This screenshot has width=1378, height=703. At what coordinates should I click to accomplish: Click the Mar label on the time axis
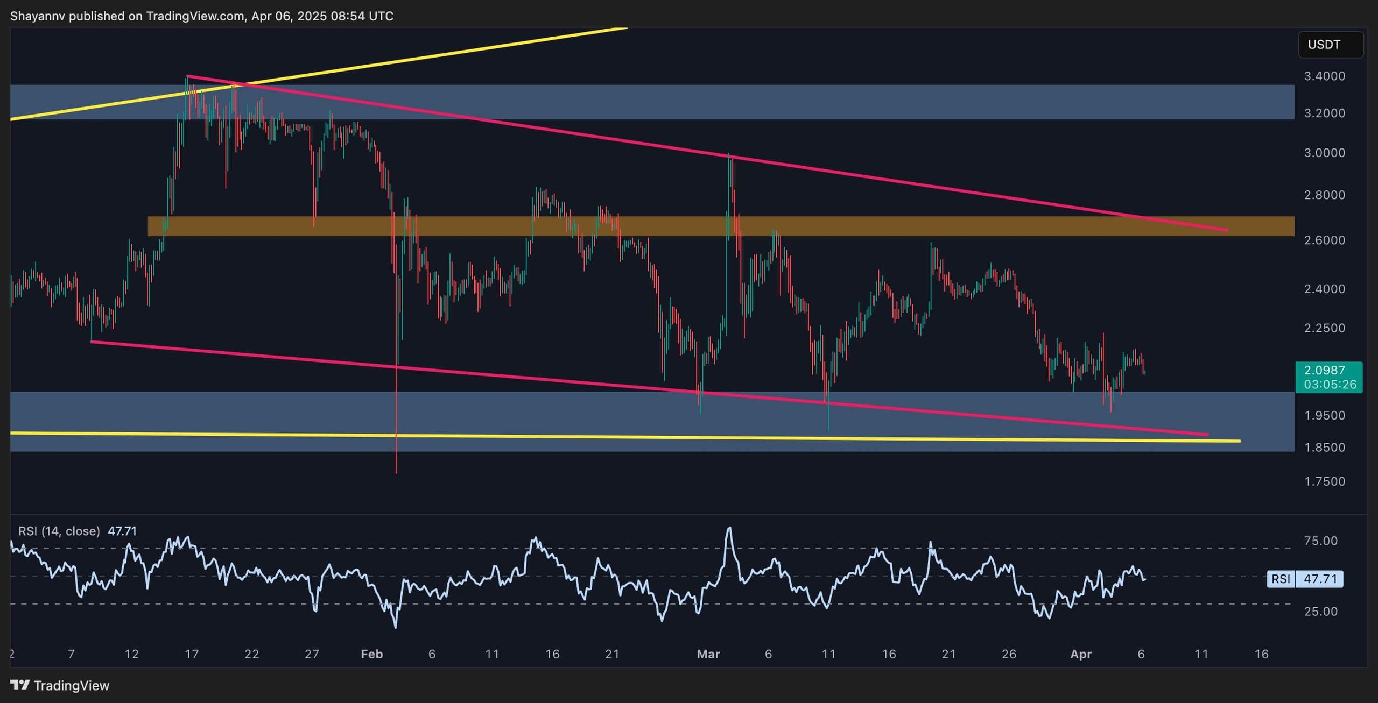click(709, 654)
